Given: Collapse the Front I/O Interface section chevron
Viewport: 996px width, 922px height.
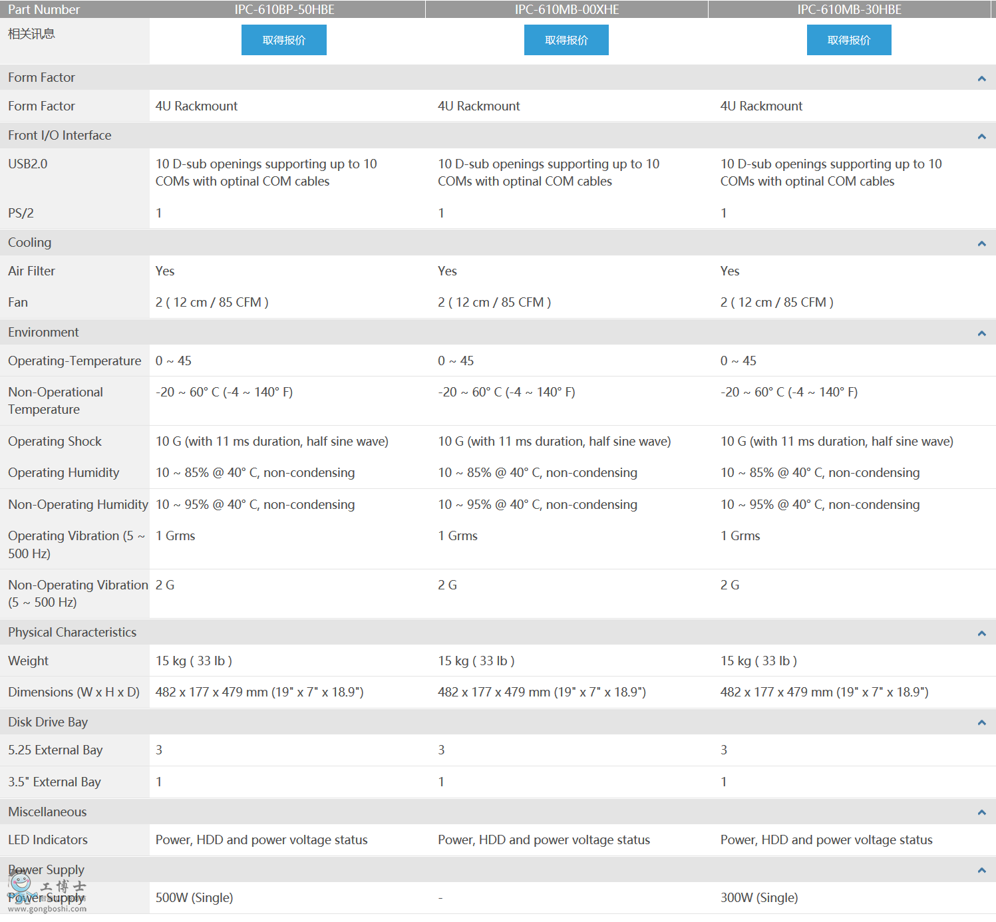Looking at the screenshot, I should 981,136.
